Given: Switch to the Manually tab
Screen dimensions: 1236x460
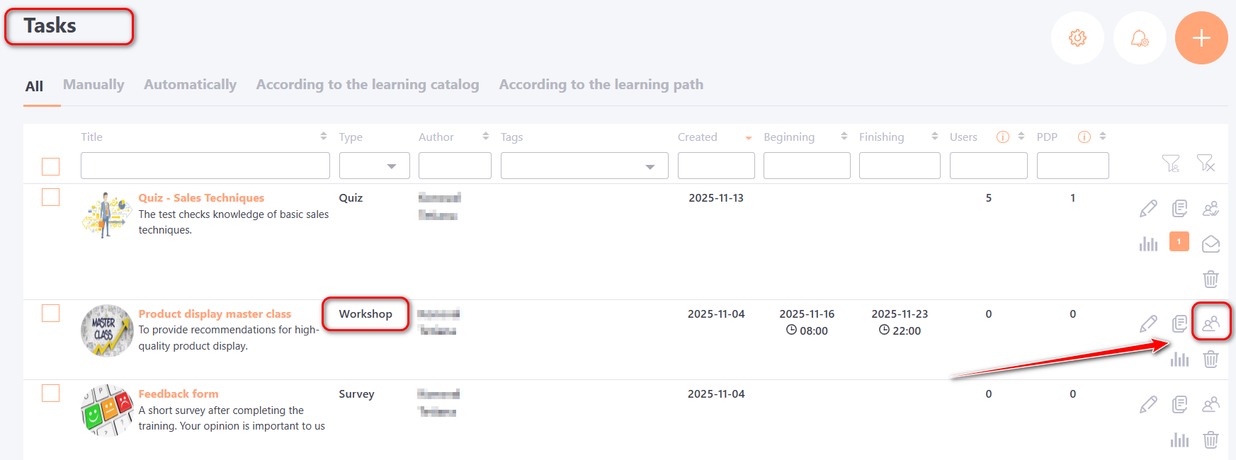Looking at the screenshot, I should pos(93,85).
